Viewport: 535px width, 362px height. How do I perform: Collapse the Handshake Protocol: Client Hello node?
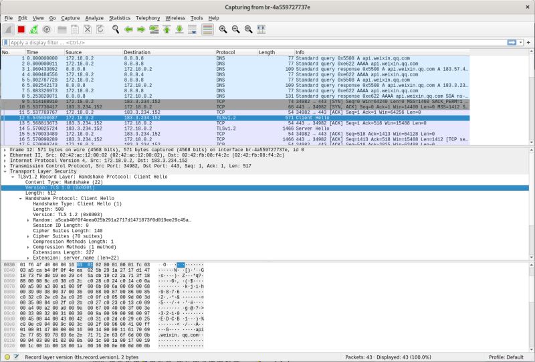[21, 199]
